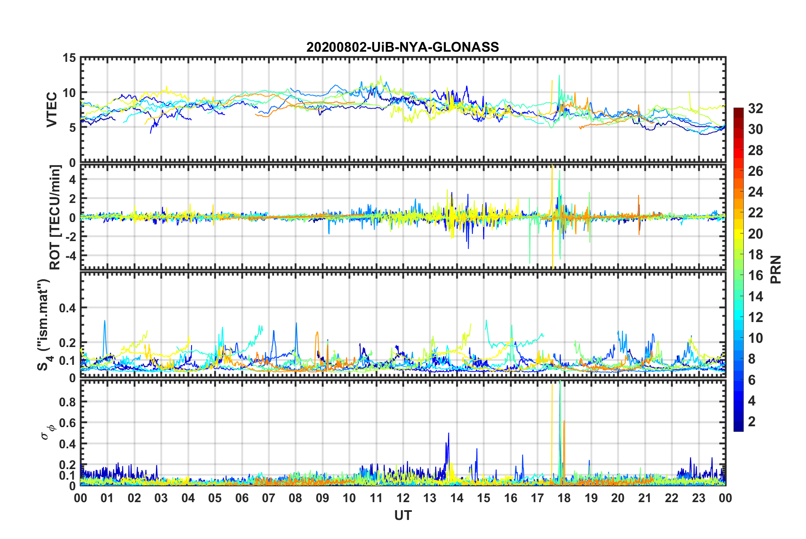Click the PRN colorbar label

[775, 269]
